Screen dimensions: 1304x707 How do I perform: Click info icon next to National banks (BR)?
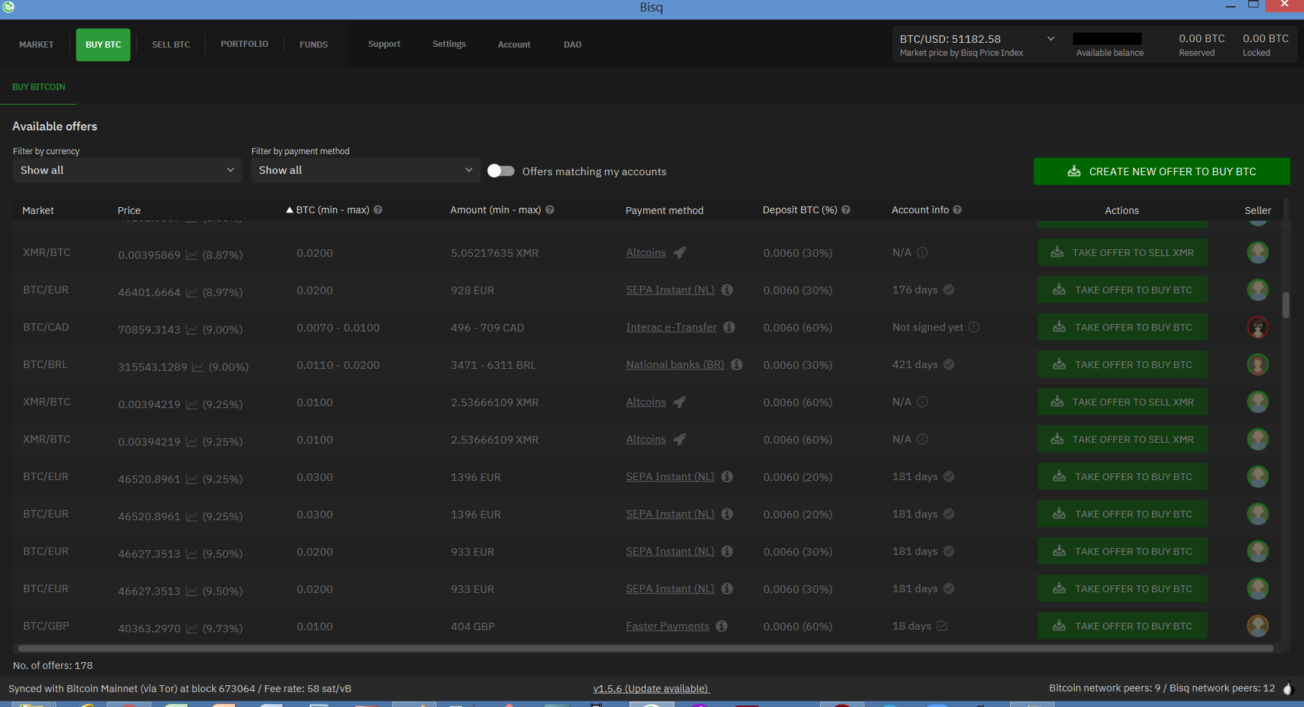[737, 365]
